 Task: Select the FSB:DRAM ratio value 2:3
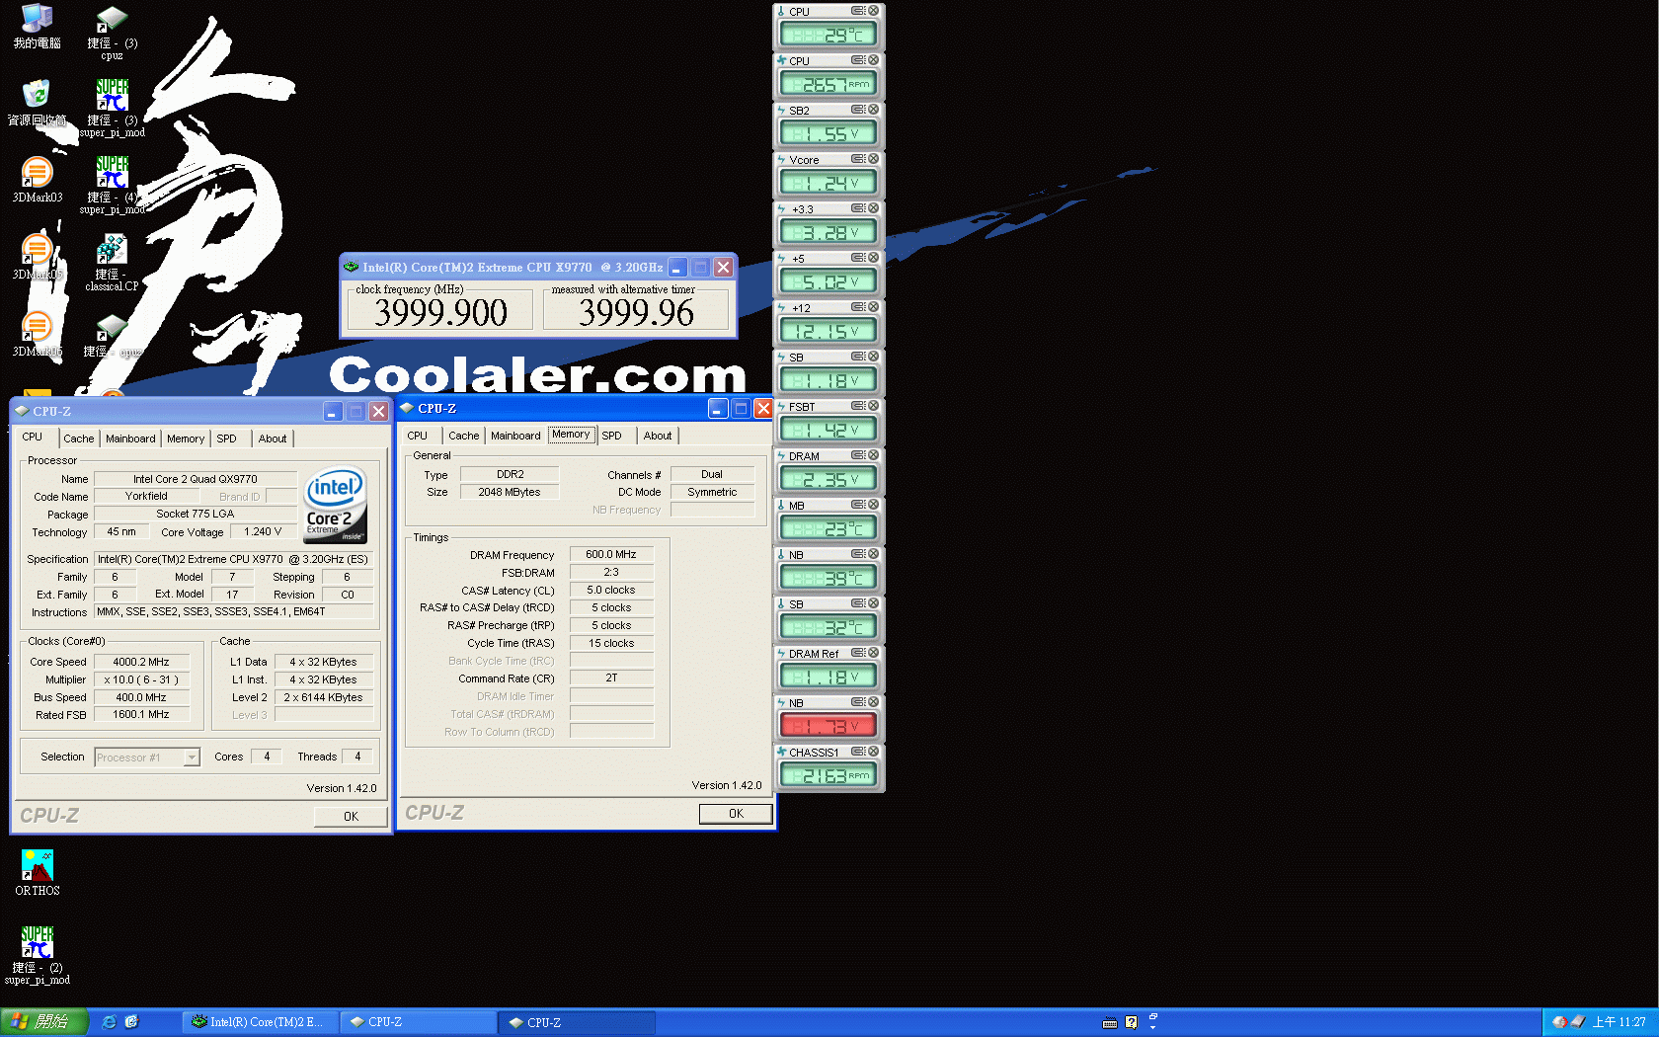(611, 573)
